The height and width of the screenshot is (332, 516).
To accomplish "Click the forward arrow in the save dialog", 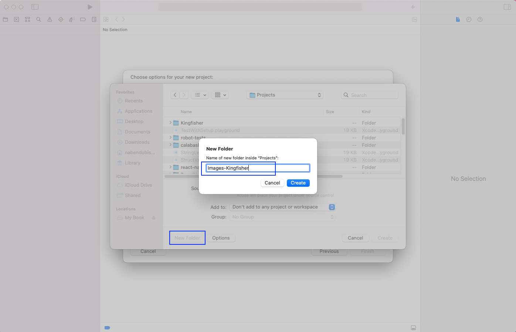I will pos(184,95).
